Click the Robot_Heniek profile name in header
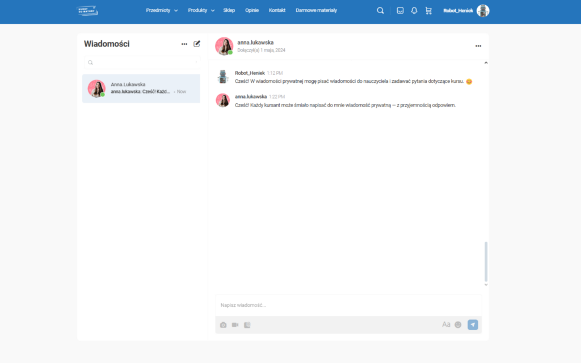Screen dimensions: 581x363 click(458, 10)
